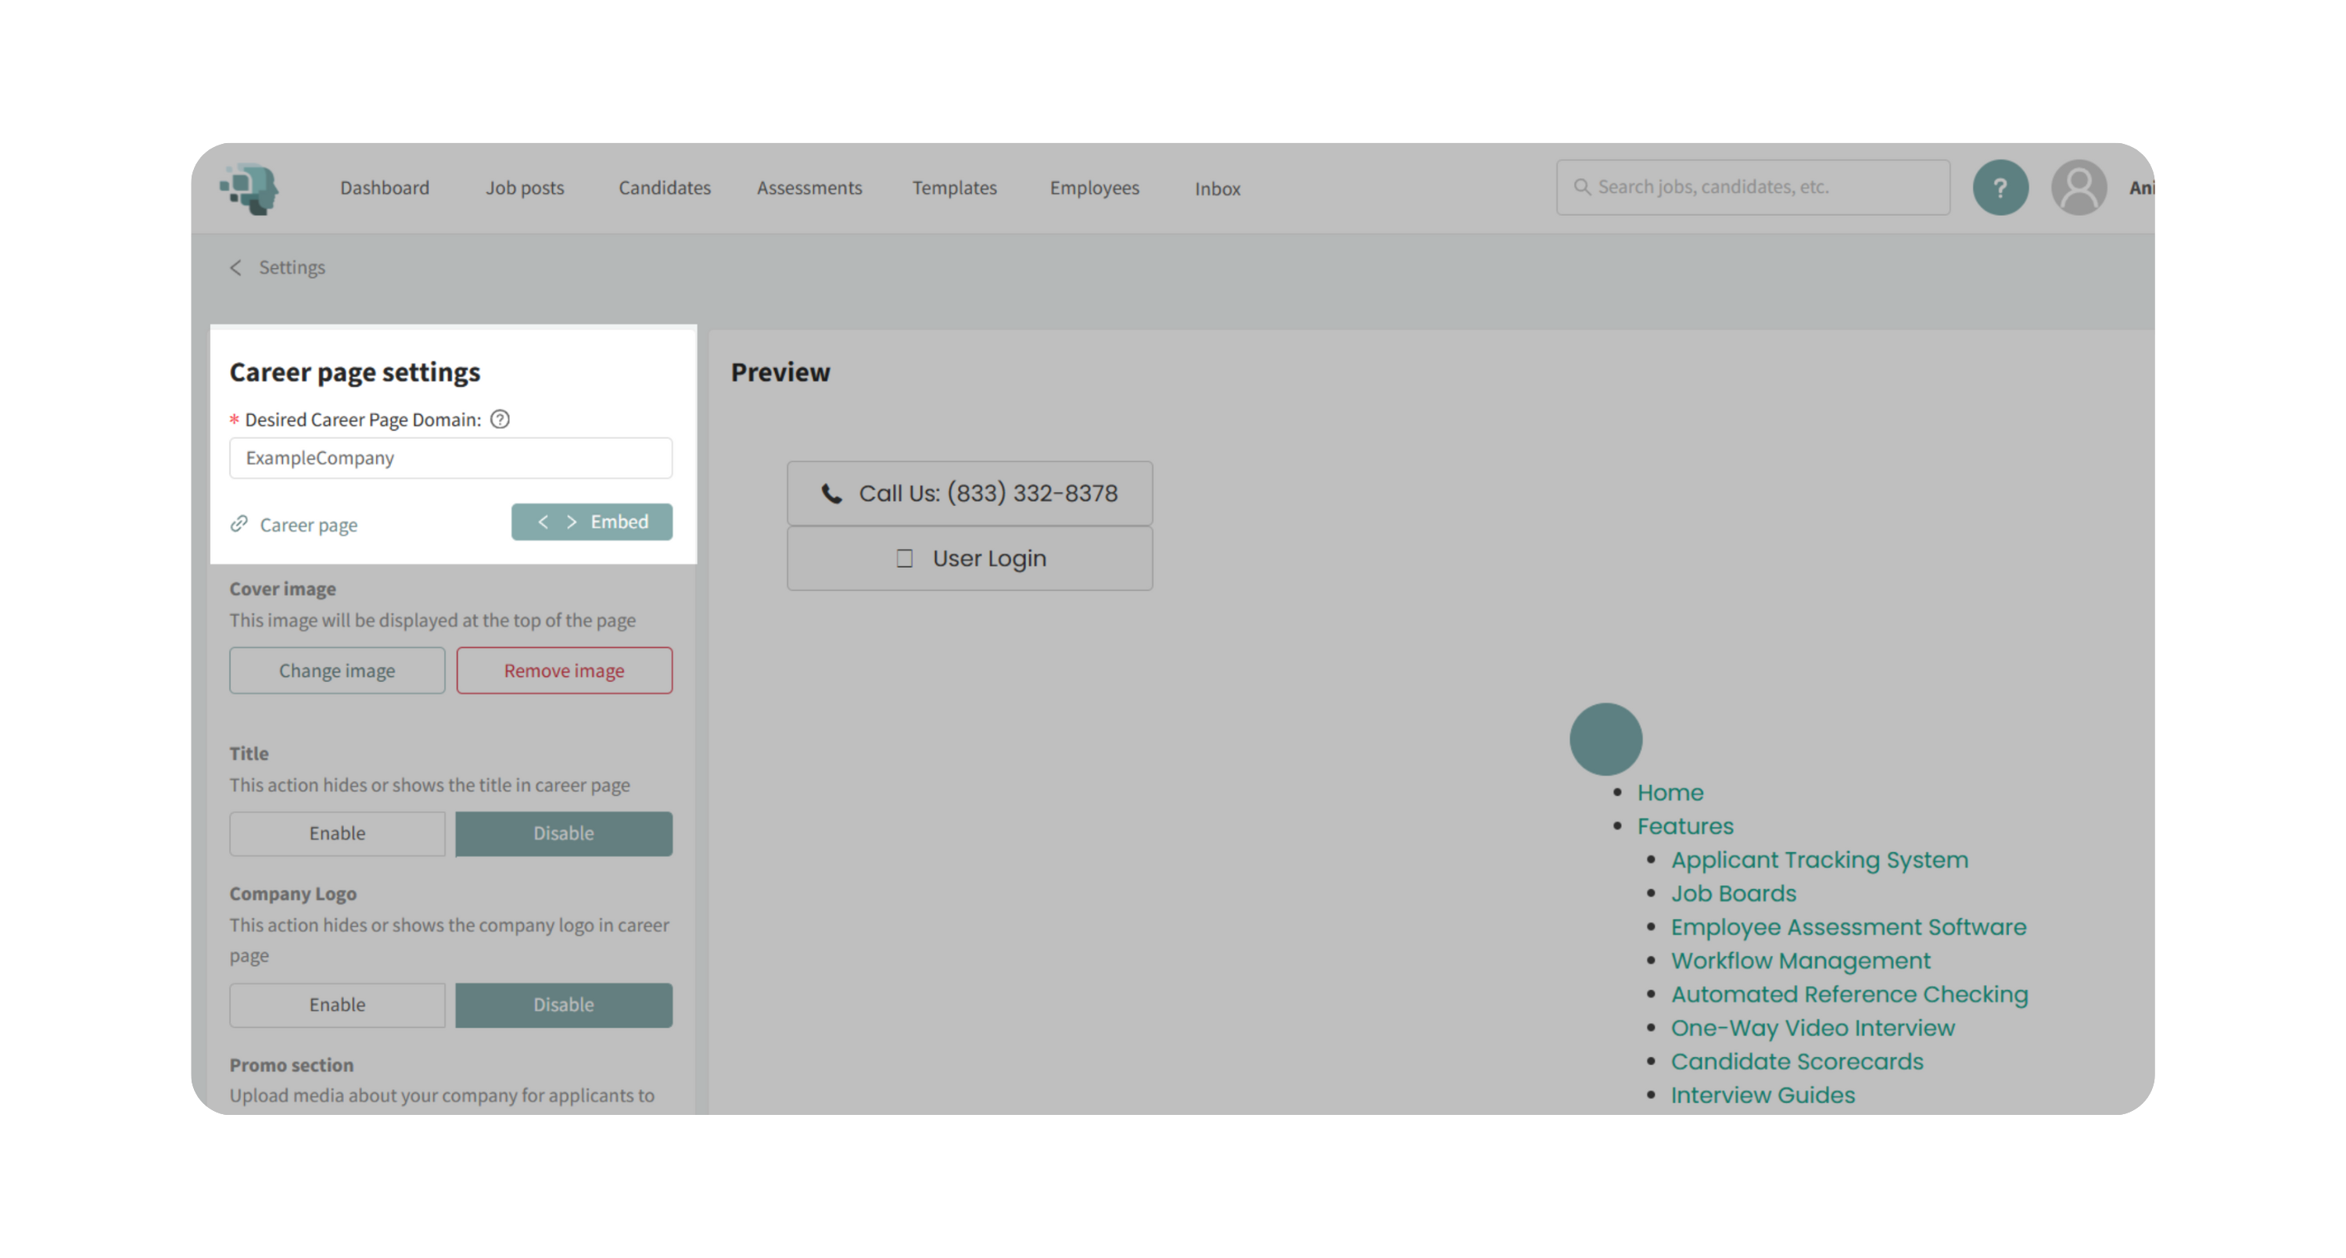Go to the Job posts menu
2346x1258 pixels.
tap(525, 188)
